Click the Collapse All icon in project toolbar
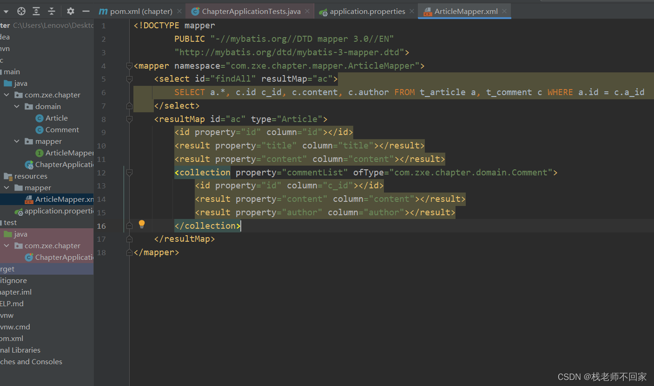Viewport: 654px width, 386px height. point(52,11)
